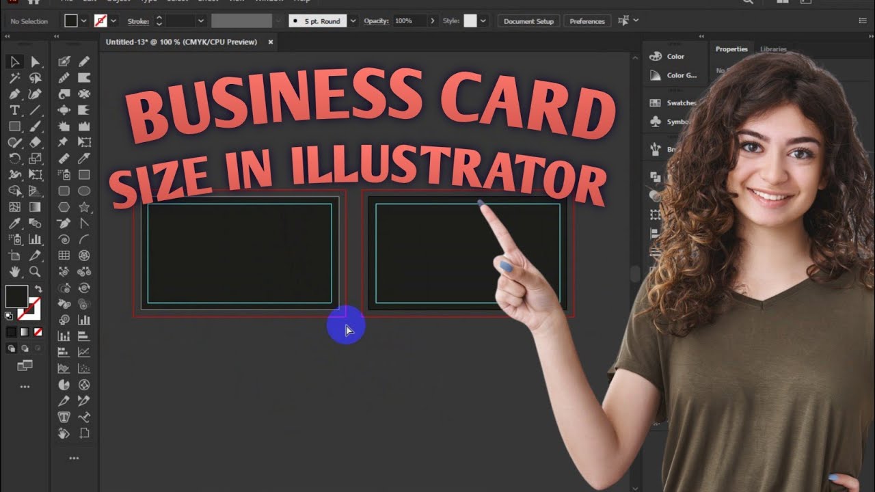Open the Color Guide panel

673,75
